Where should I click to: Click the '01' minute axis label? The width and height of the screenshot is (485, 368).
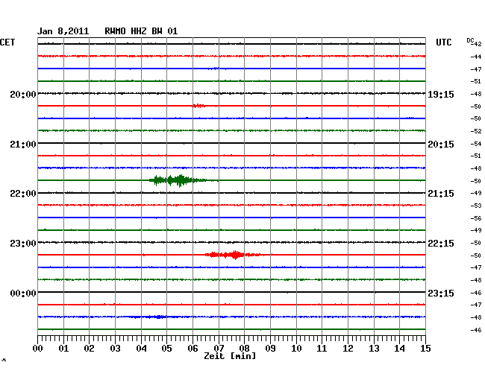coord(63,348)
